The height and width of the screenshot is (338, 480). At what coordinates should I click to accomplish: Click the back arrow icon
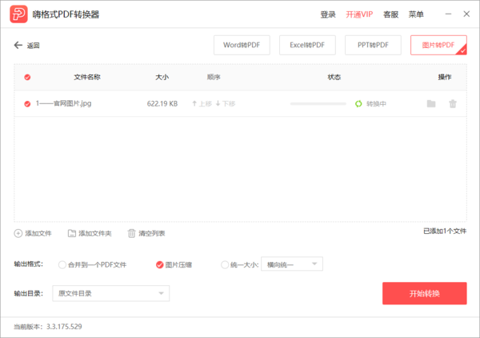pos(18,46)
